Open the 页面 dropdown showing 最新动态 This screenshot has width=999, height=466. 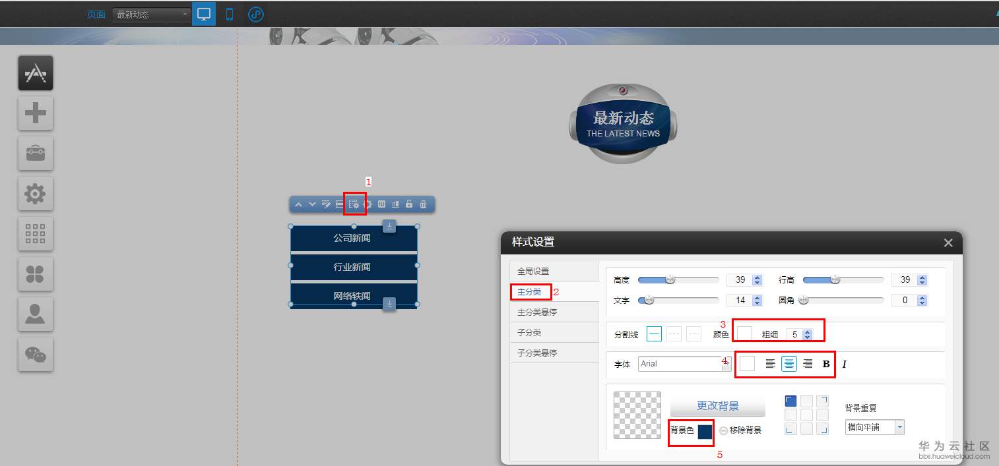(151, 15)
